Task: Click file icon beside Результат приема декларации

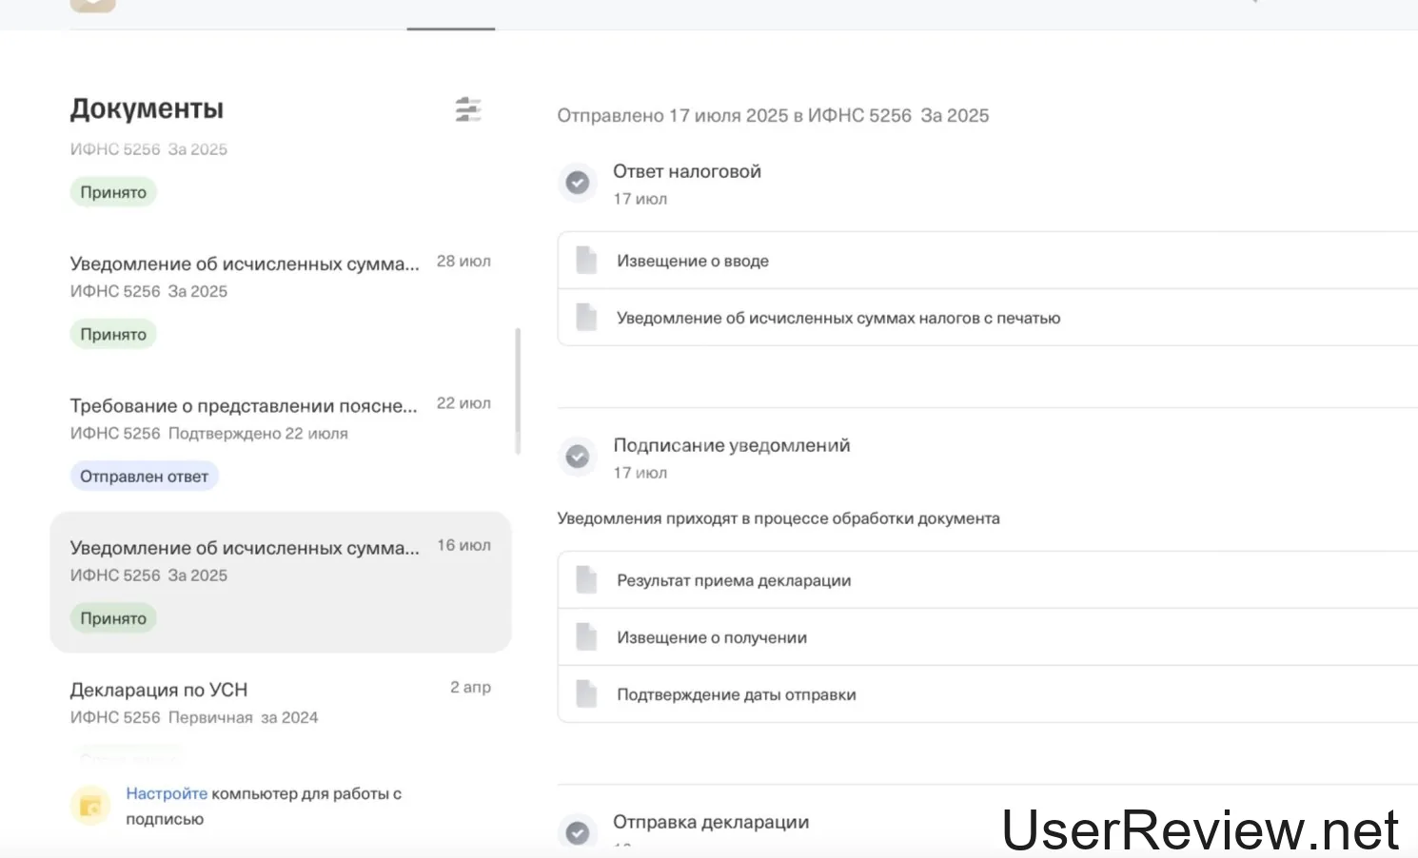Action: click(586, 580)
